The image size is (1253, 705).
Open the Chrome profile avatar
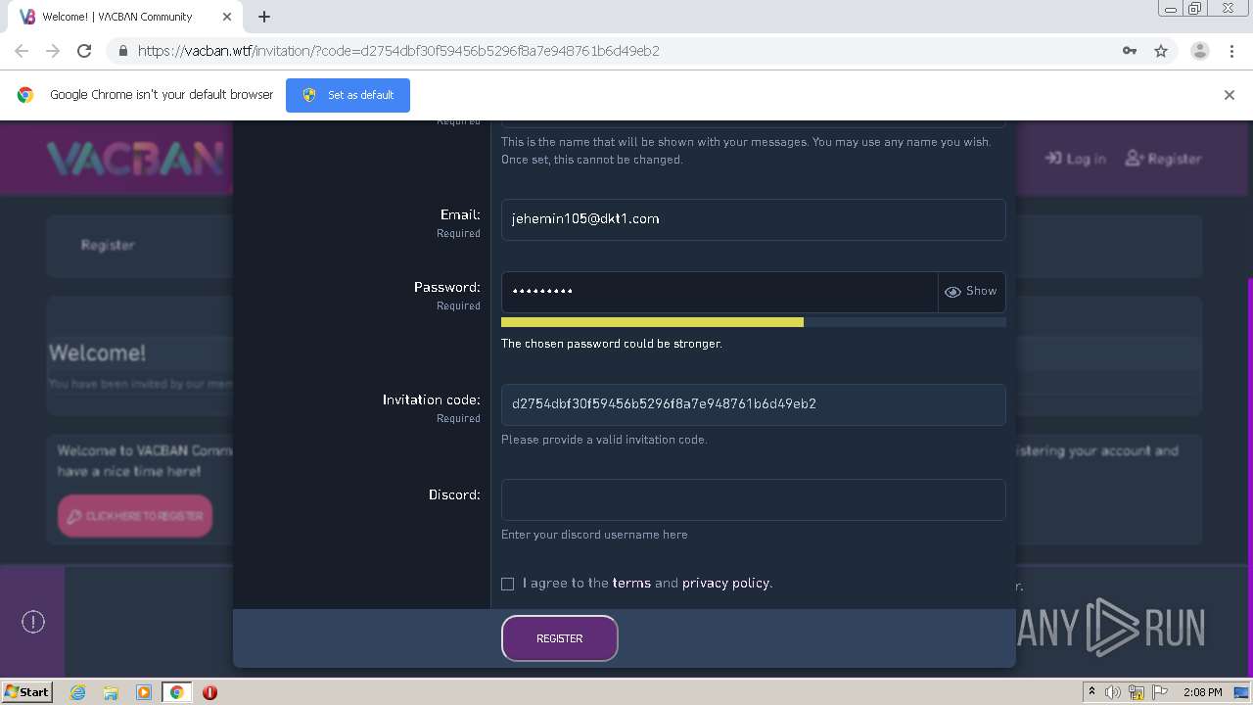[1199, 51]
